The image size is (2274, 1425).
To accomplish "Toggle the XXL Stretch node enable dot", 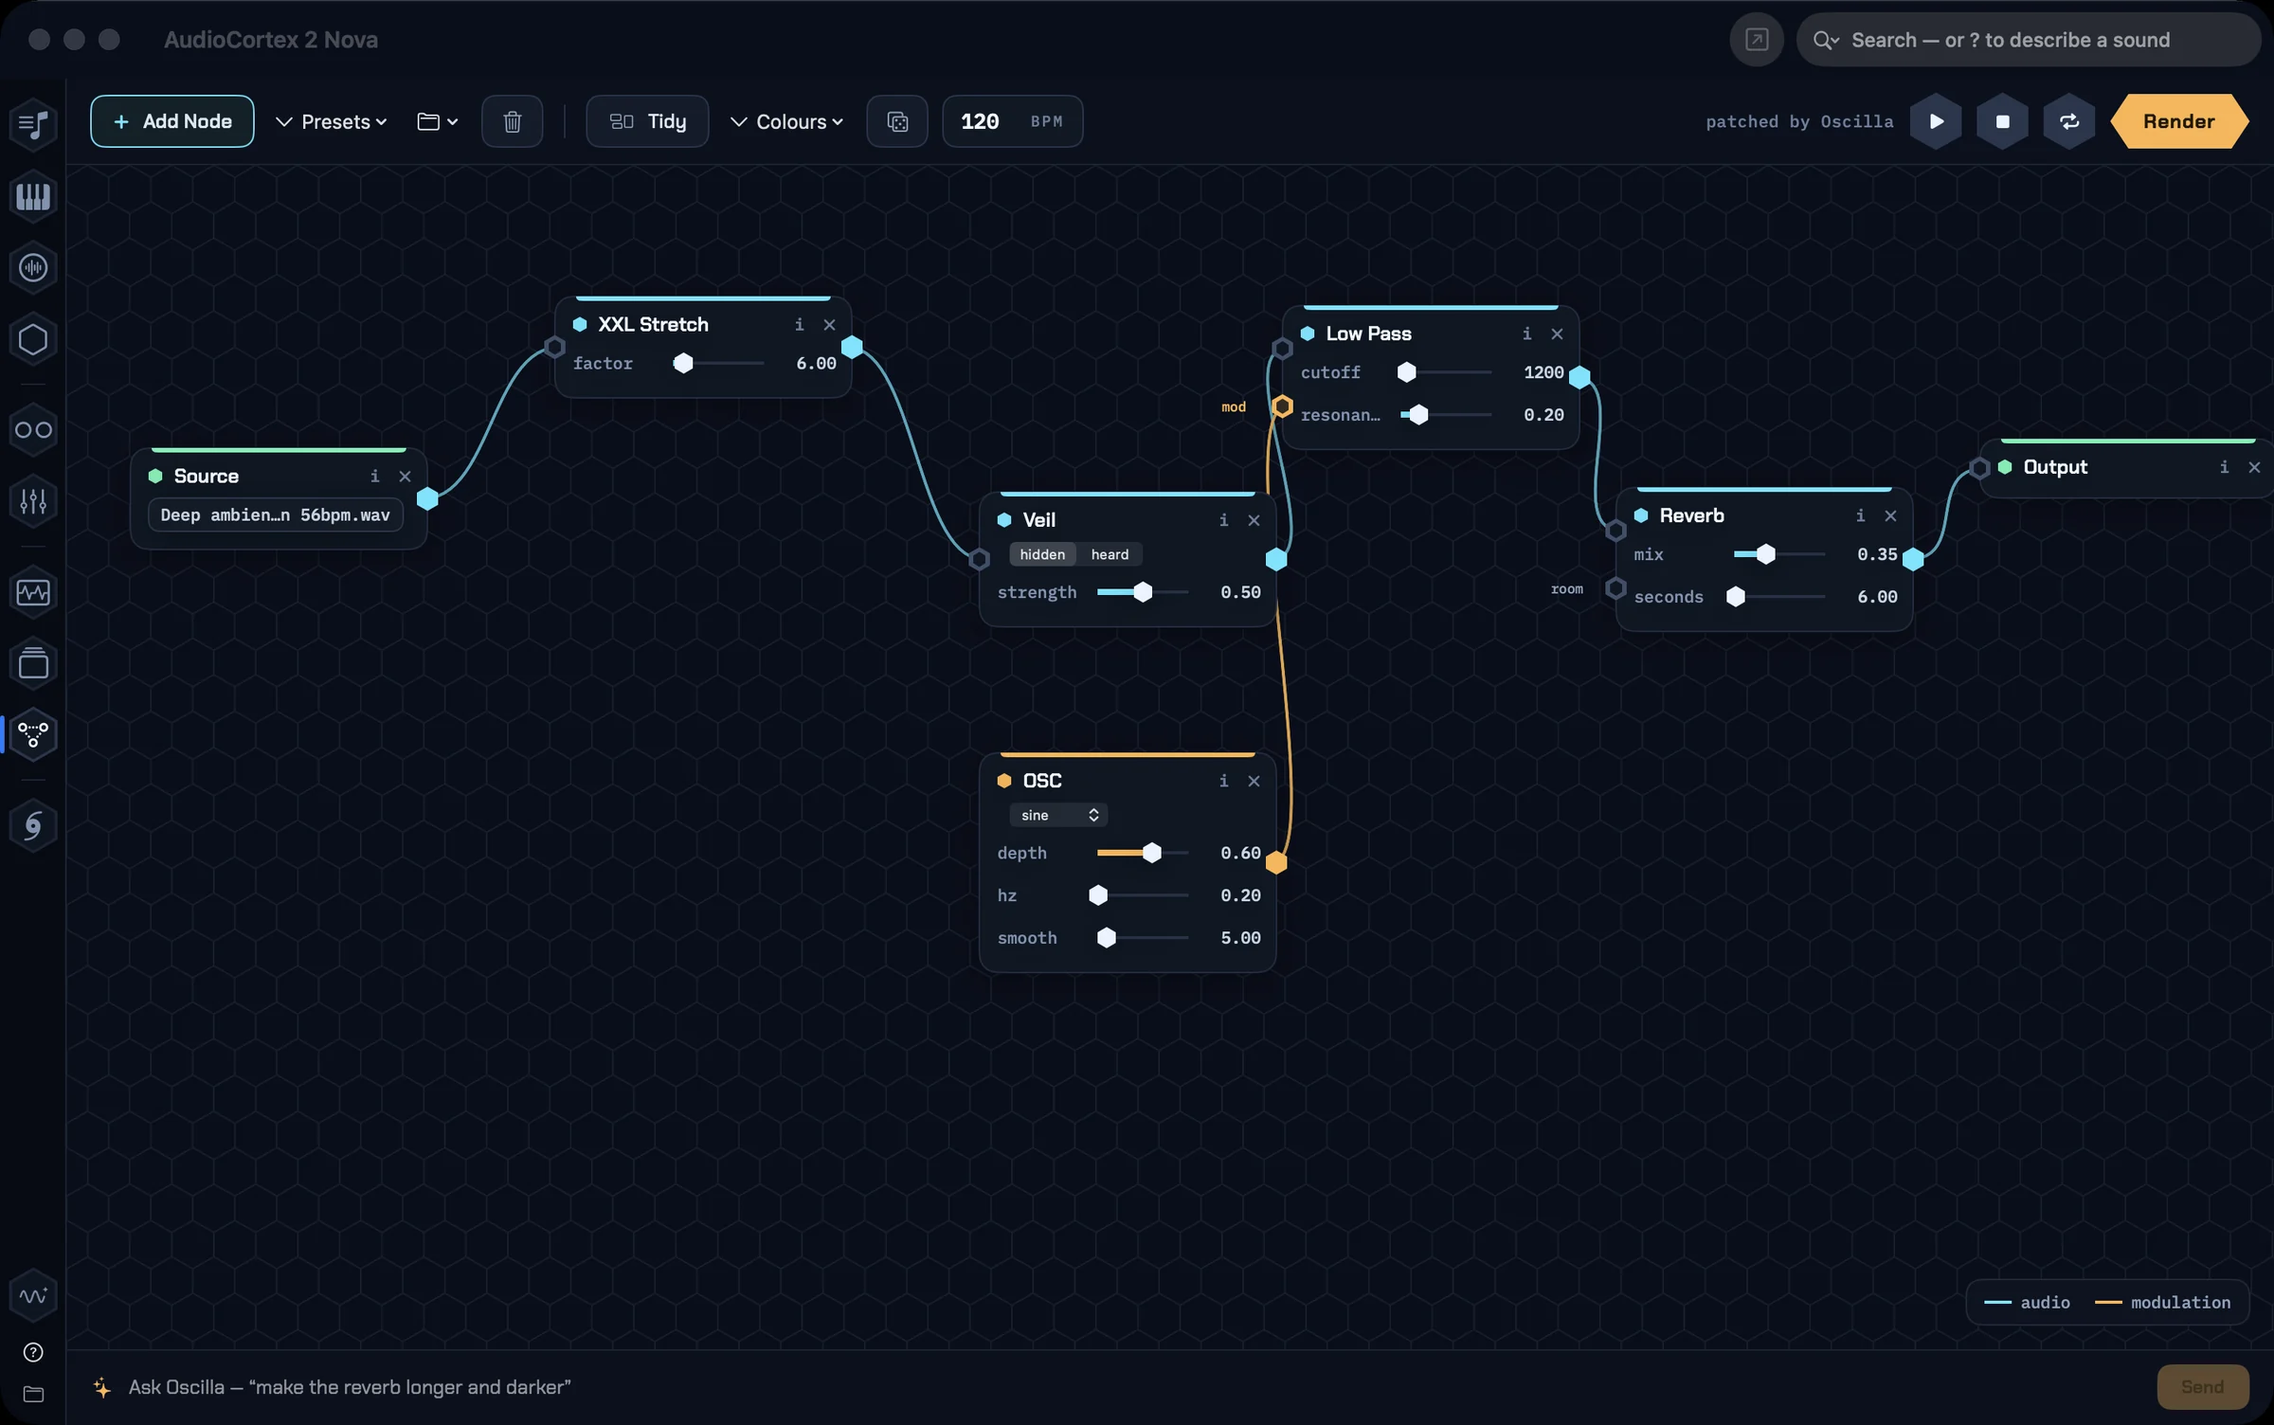I will click(580, 324).
